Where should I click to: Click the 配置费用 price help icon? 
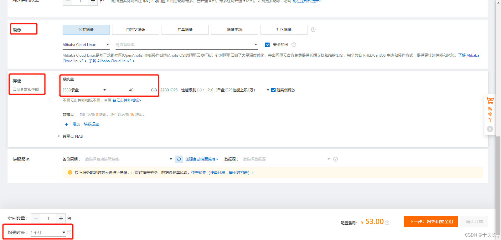coord(387,223)
